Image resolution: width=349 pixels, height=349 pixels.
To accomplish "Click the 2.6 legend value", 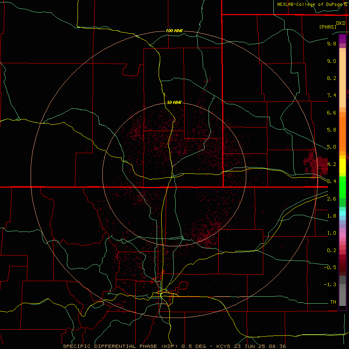I will coord(332,199).
